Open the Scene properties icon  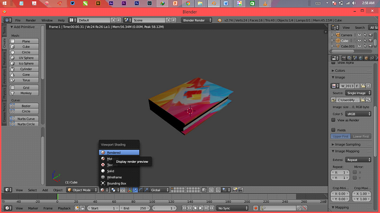point(355,58)
